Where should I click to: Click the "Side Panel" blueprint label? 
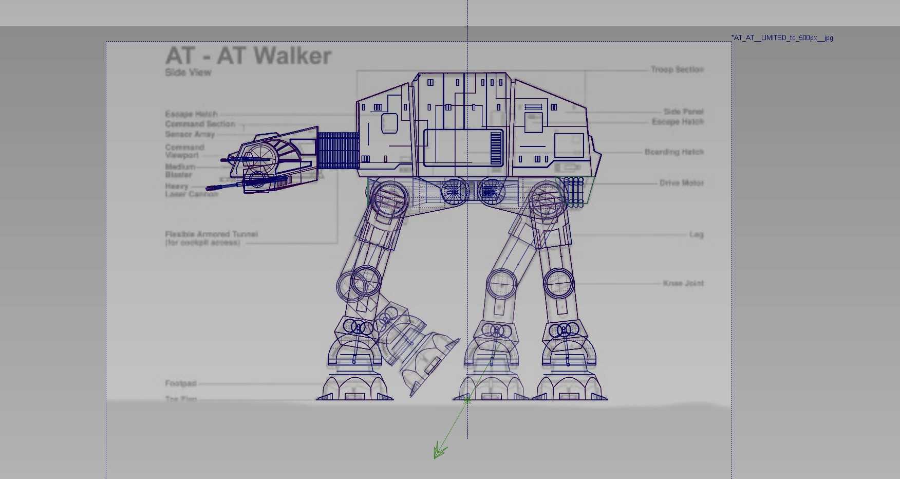683,112
